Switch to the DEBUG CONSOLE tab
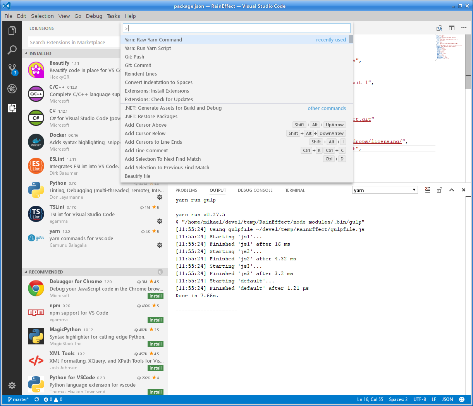473x406 pixels. point(255,190)
